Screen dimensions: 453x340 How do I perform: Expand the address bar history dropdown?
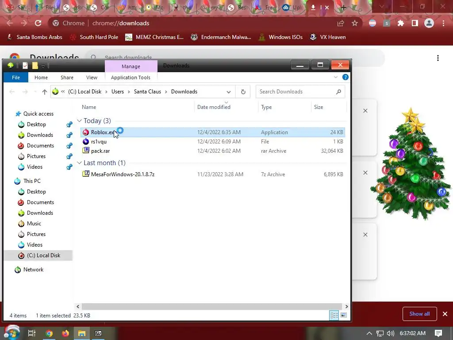[229, 92]
